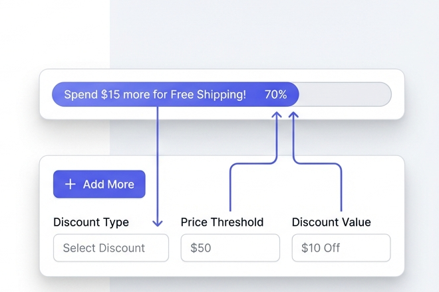This screenshot has height=292, width=439.
Task: Click the Price Threshold label
Action: tap(222, 222)
